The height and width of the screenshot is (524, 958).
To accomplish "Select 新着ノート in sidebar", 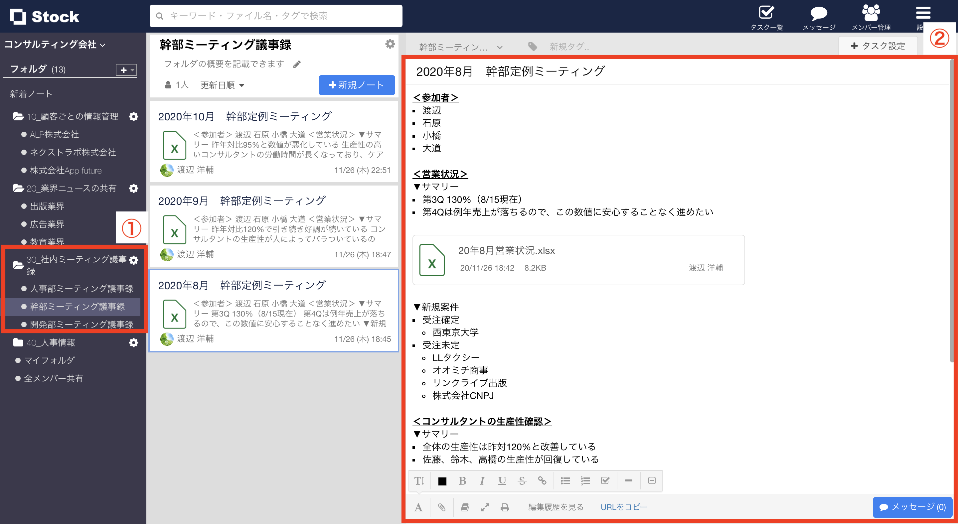I will (x=31, y=94).
